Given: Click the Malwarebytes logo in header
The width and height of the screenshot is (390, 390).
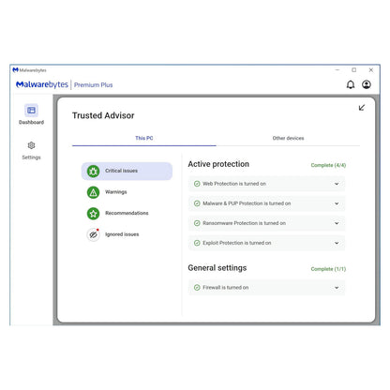Looking at the screenshot, I should coord(42,84).
